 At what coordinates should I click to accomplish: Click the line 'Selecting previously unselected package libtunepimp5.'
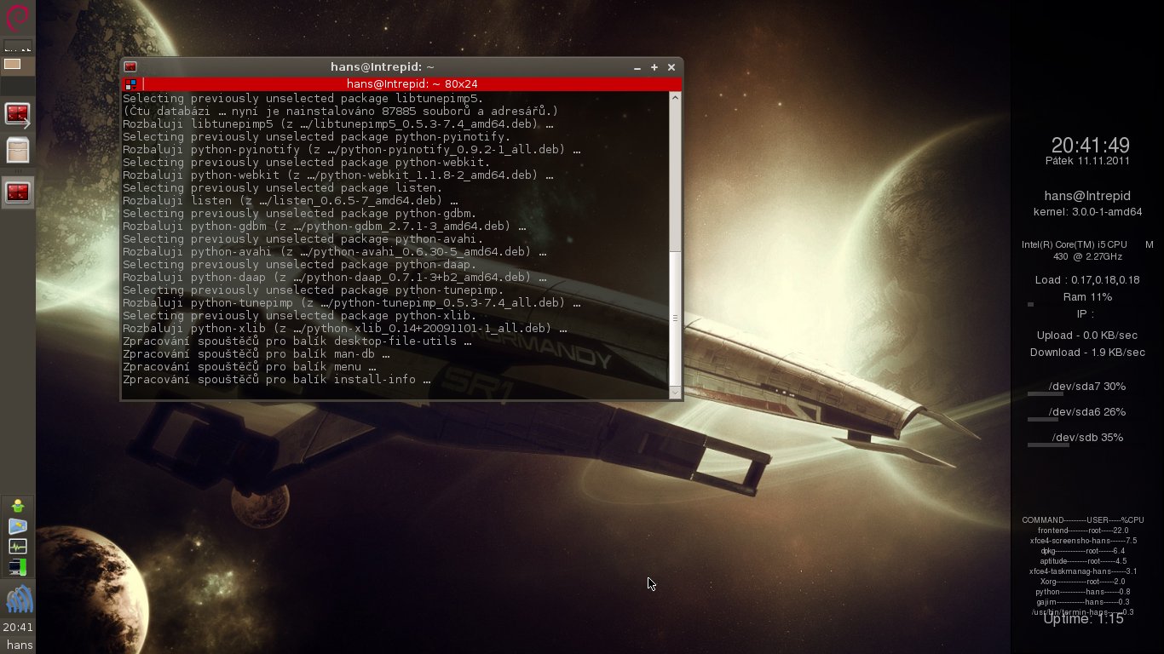pos(303,99)
